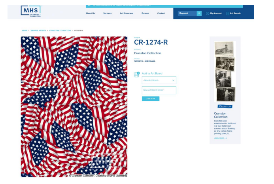The height and width of the screenshot is (184, 274).
Task: Click the HOME breadcrumb link
Action: [25, 30]
